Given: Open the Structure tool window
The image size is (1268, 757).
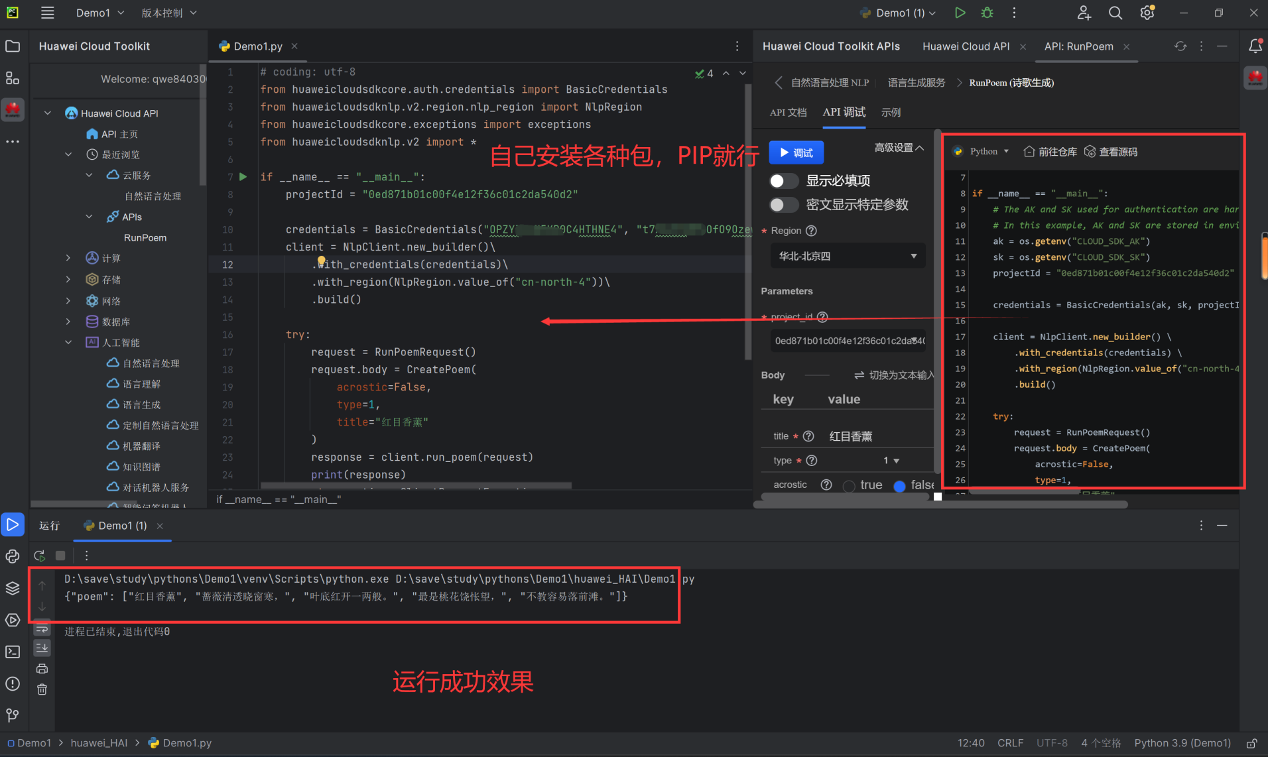Looking at the screenshot, I should tap(13, 78).
